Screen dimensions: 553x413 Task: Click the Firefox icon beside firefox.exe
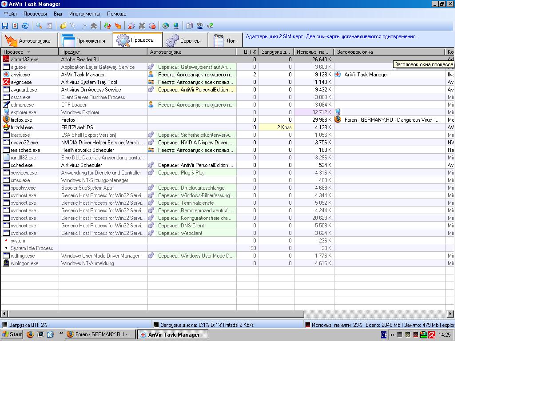pyautogui.click(x=6, y=119)
